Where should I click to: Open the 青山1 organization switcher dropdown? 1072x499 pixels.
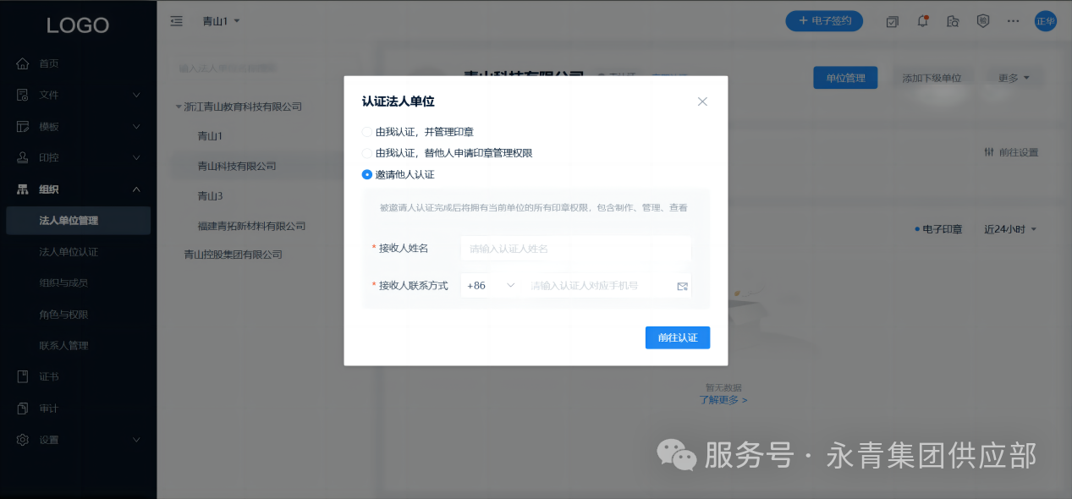222,21
